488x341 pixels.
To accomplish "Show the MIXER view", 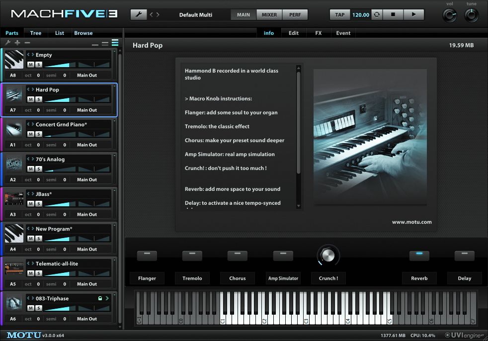I will pyautogui.click(x=269, y=14).
